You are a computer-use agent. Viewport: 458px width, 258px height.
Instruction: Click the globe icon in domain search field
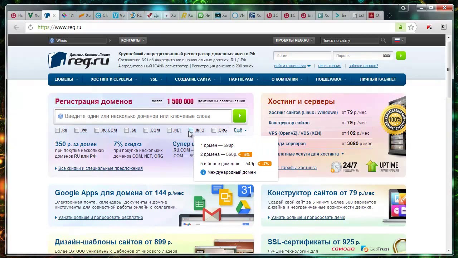click(x=60, y=116)
